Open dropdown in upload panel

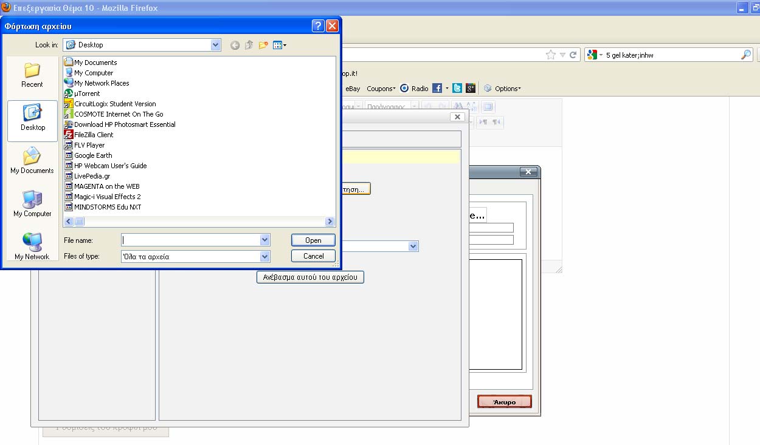[x=413, y=246]
